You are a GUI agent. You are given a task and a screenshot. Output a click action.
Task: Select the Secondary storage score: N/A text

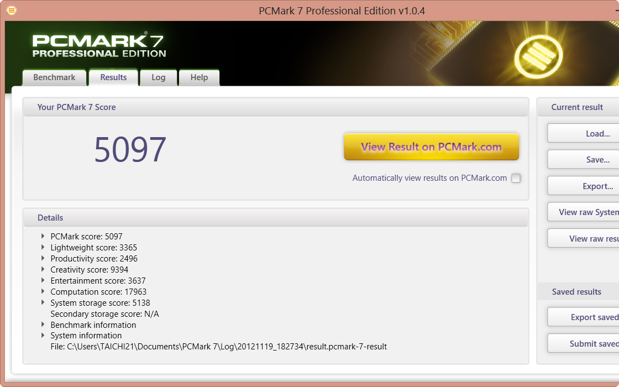[104, 314]
